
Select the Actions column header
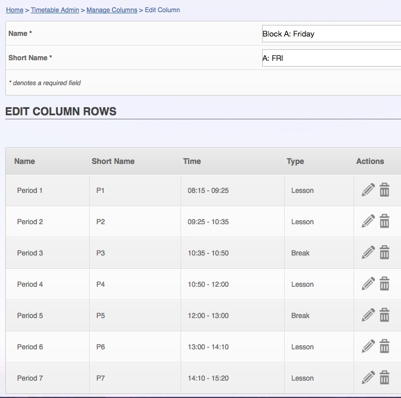click(370, 161)
